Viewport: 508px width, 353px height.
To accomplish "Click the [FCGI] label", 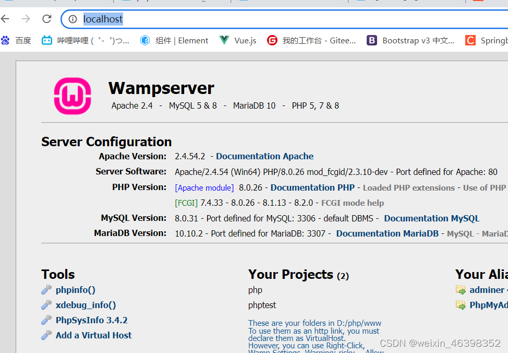I will (186, 203).
